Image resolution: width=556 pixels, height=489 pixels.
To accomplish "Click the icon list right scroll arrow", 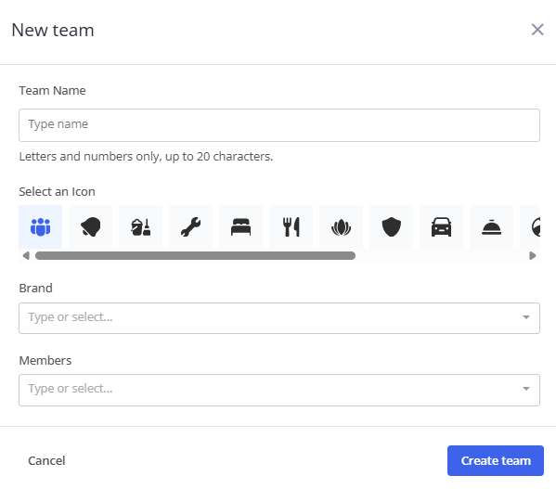I will coord(532,256).
